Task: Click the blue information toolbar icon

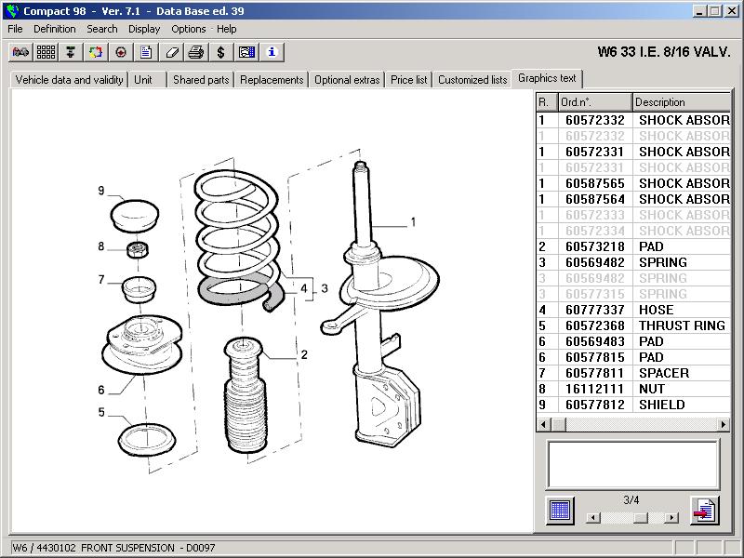Action: [x=272, y=52]
